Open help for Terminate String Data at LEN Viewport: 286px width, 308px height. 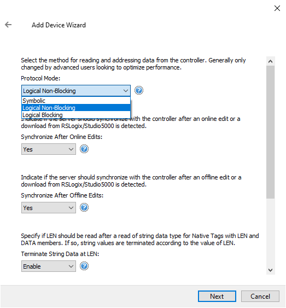click(84, 266)
